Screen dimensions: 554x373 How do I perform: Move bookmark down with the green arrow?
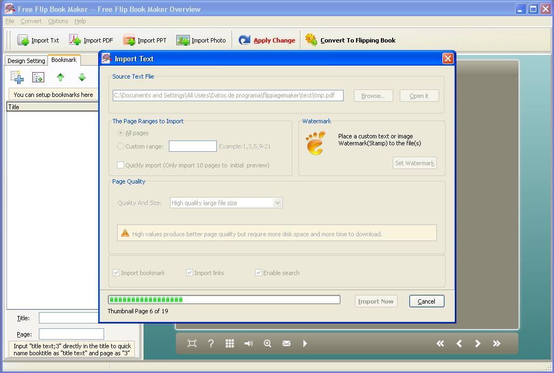point(82,77)
